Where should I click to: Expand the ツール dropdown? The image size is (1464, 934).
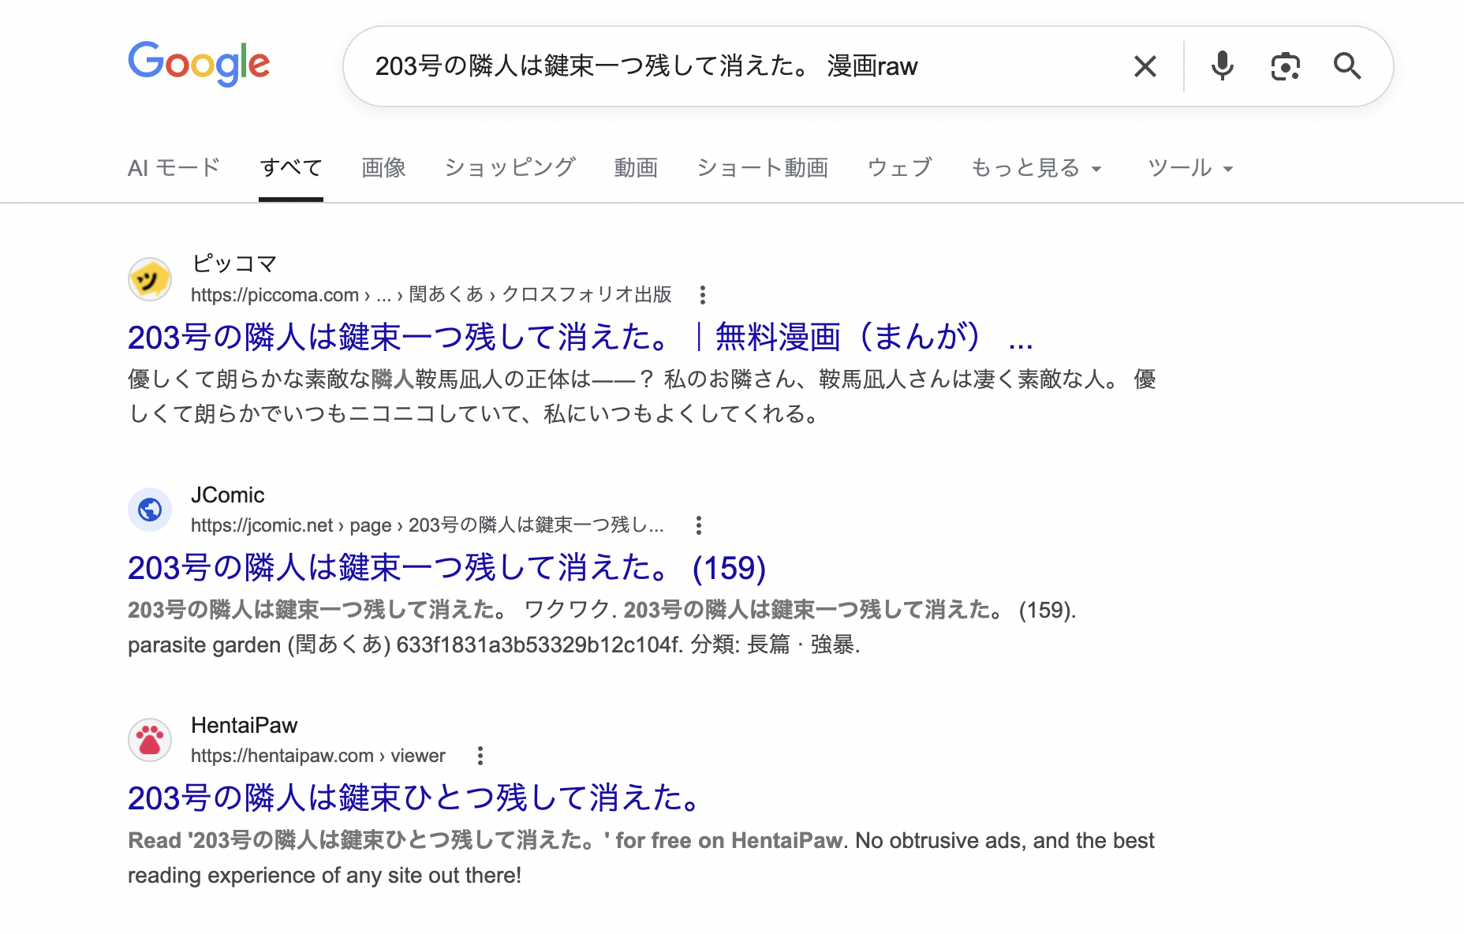click(x=1190, y=167)
